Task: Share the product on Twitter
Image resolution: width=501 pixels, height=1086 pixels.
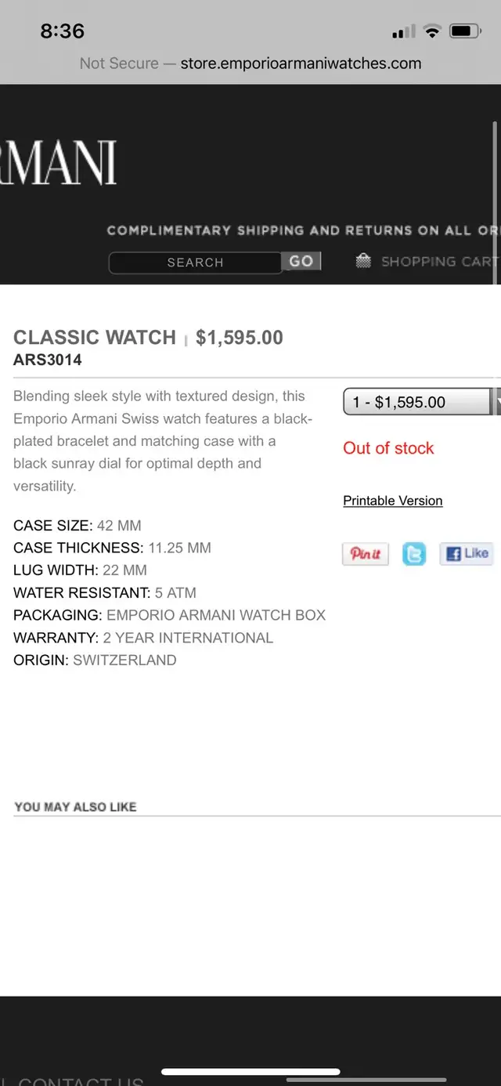Action: 414,553
